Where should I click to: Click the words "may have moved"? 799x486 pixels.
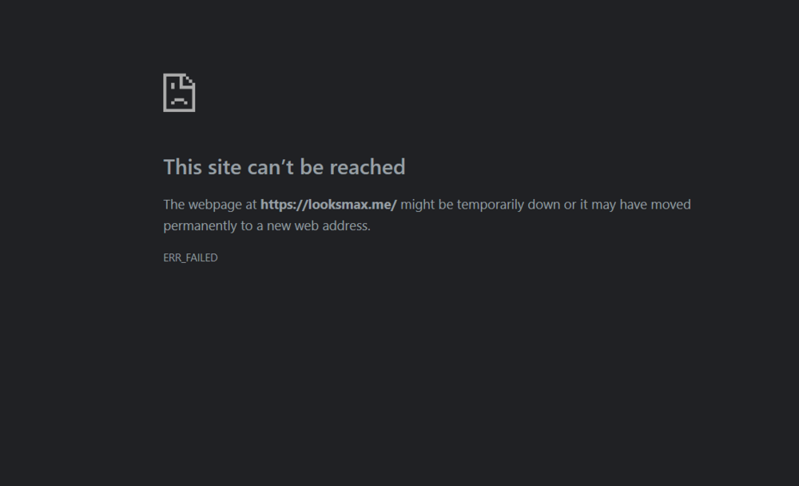pos(641,205)
